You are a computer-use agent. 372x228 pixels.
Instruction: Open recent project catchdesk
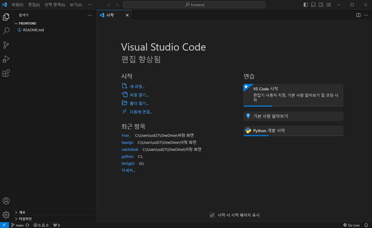click(x=130, y=149)
